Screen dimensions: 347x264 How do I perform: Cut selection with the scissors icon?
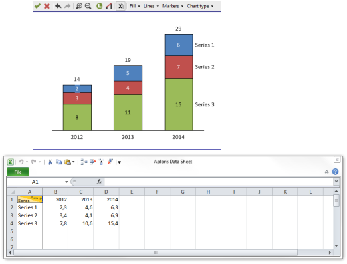50,162
